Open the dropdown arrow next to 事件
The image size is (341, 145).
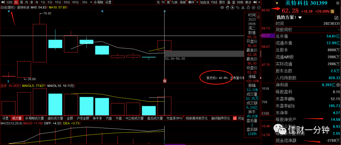(x=197, y=3)
